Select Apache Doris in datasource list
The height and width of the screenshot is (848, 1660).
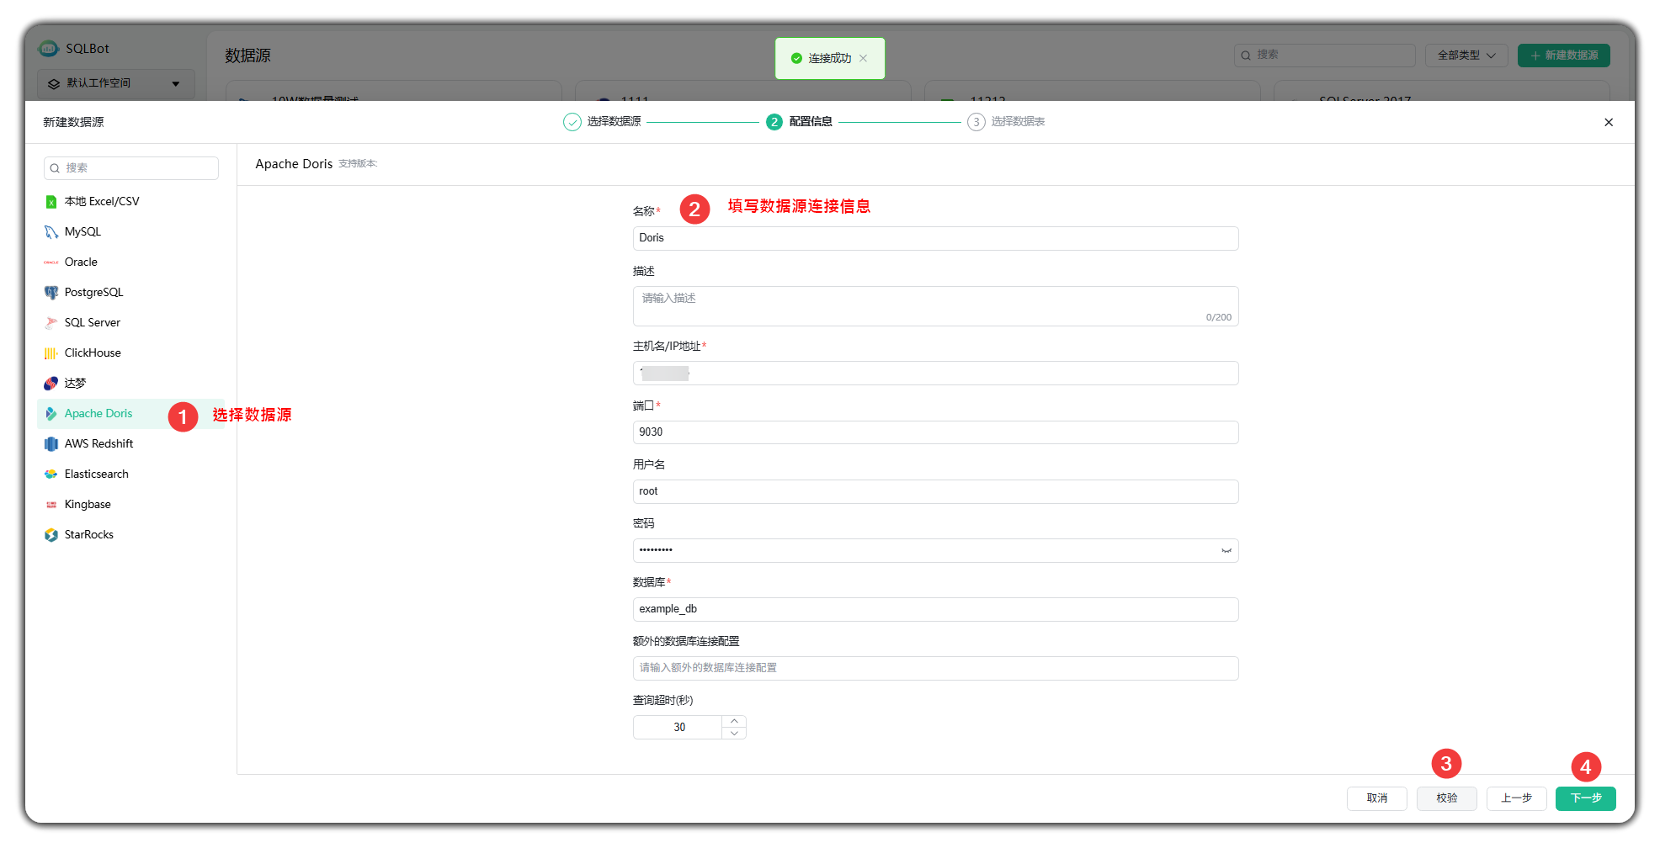tap(98, 414)
